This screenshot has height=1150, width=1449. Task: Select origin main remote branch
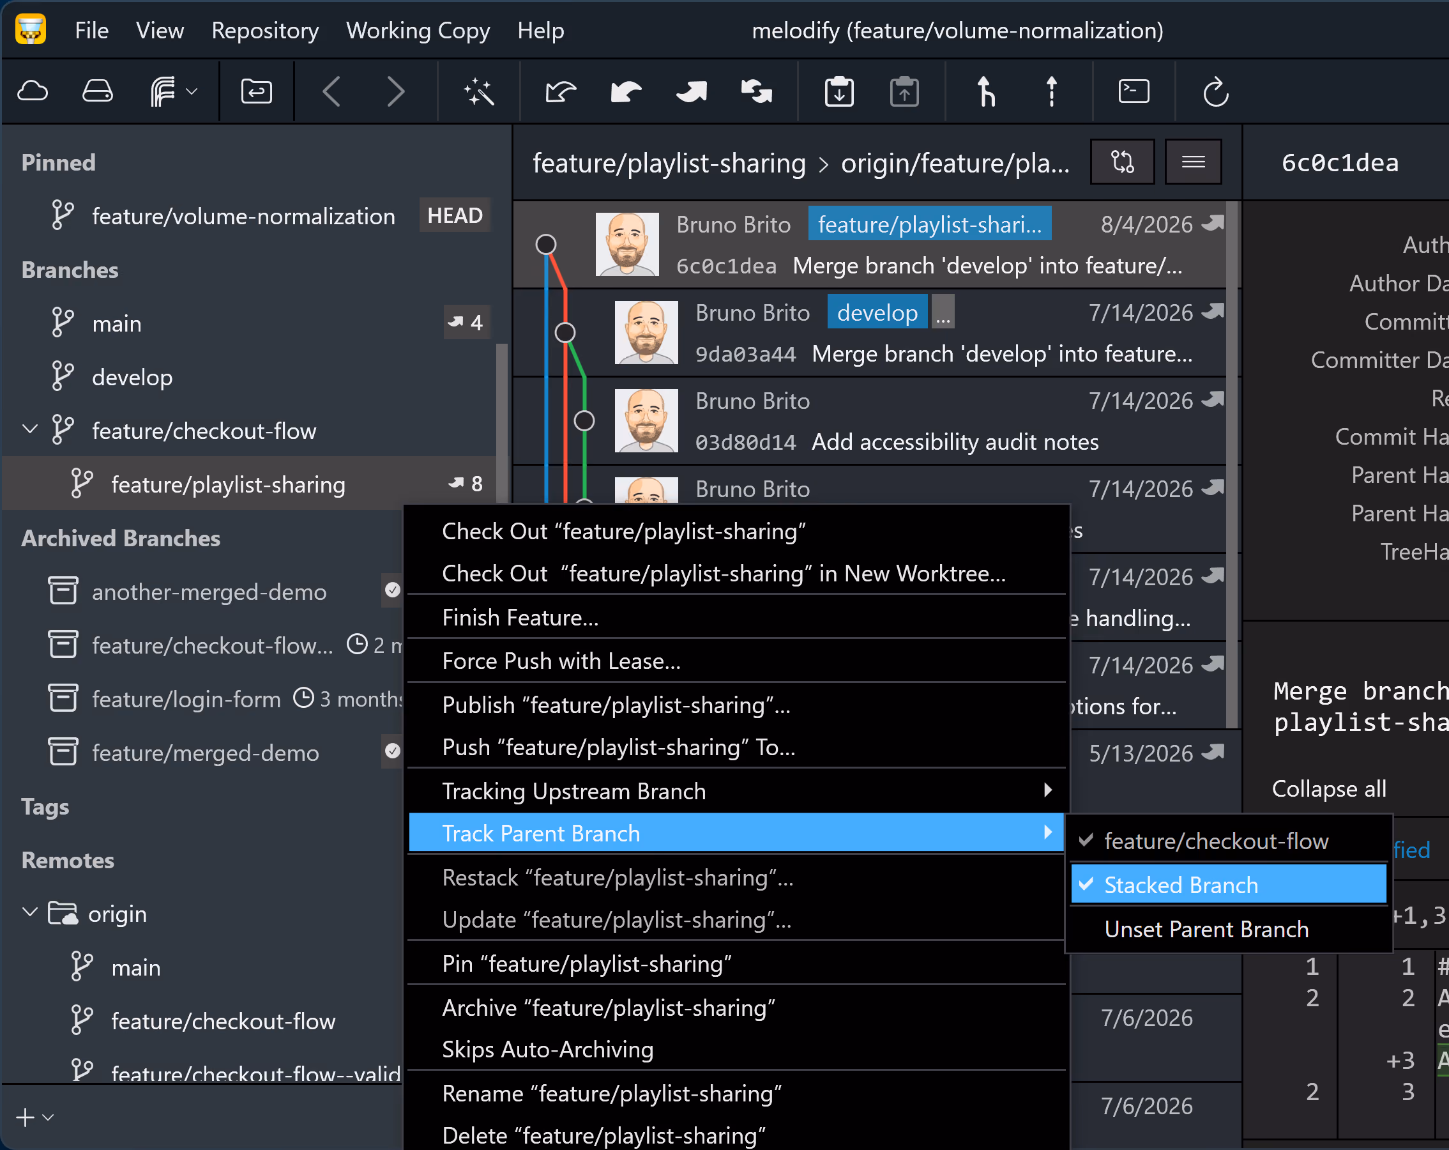(202, 968)
